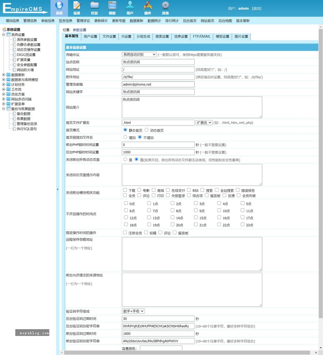Switch to the FTP/EMAIL tab
The image size is (323, 355).
[202, 36]
